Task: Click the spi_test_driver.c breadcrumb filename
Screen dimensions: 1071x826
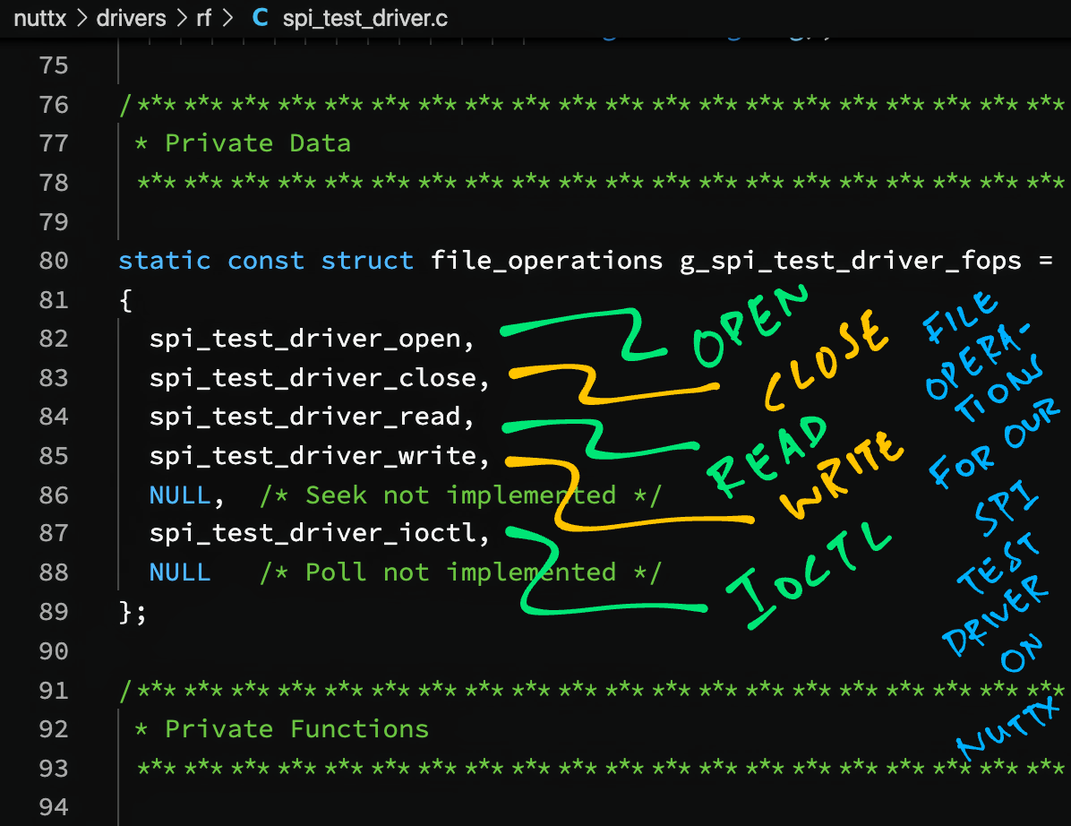Action: (x=364, y=18)
